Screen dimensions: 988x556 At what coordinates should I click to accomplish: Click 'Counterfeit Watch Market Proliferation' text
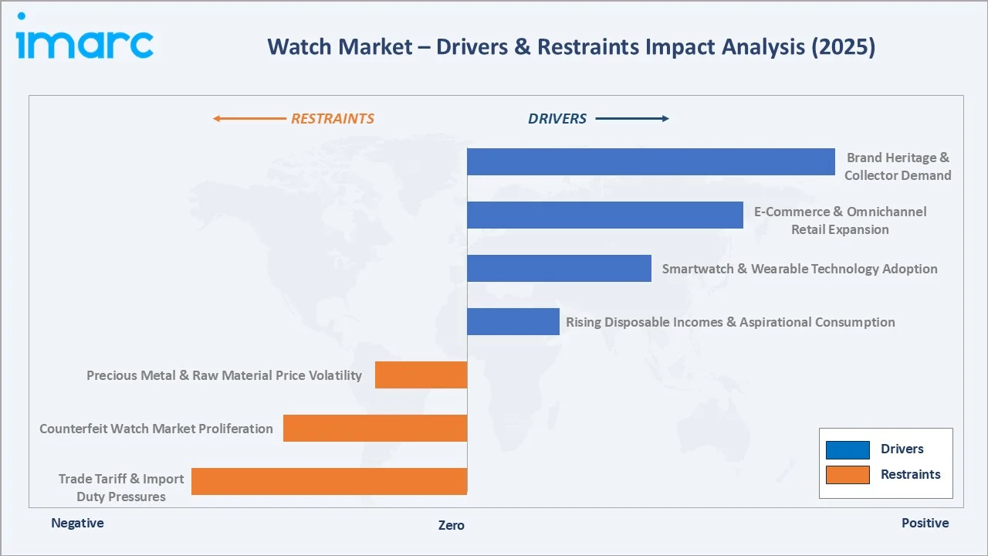[x=156, y=429]
